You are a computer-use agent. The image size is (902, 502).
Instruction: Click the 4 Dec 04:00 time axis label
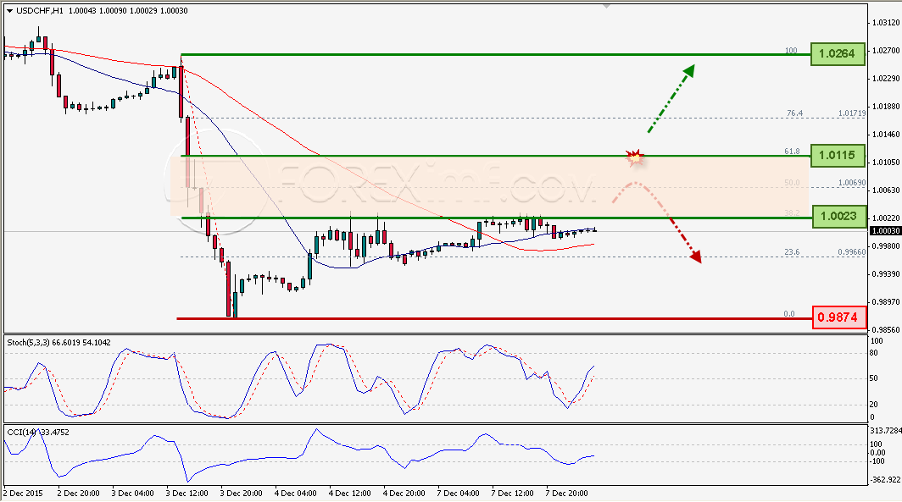tap(296, 494)
